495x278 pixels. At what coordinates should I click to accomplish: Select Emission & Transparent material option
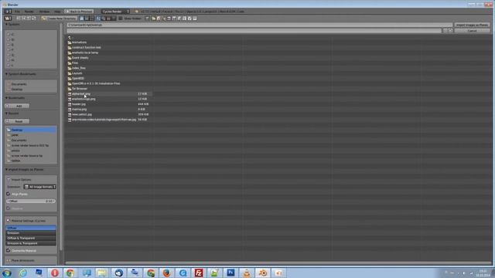point(31,243)
